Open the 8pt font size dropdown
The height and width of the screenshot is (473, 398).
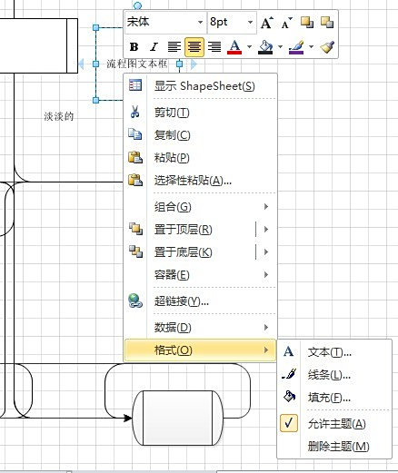pos(250,23)
